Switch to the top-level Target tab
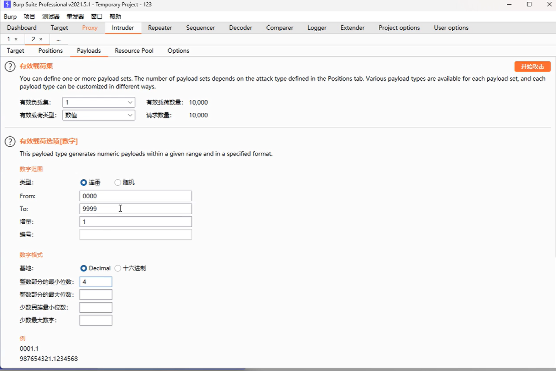Image resolution: width=556 pixels, height=371 pixels. click(59, 28)
